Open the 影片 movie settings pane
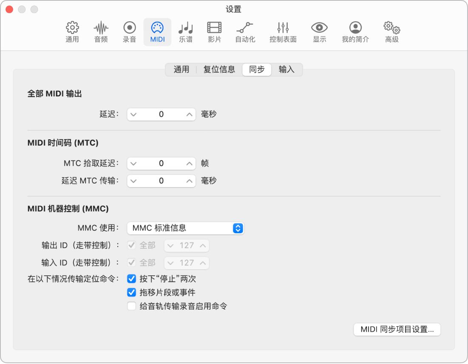 pos(214,31)
